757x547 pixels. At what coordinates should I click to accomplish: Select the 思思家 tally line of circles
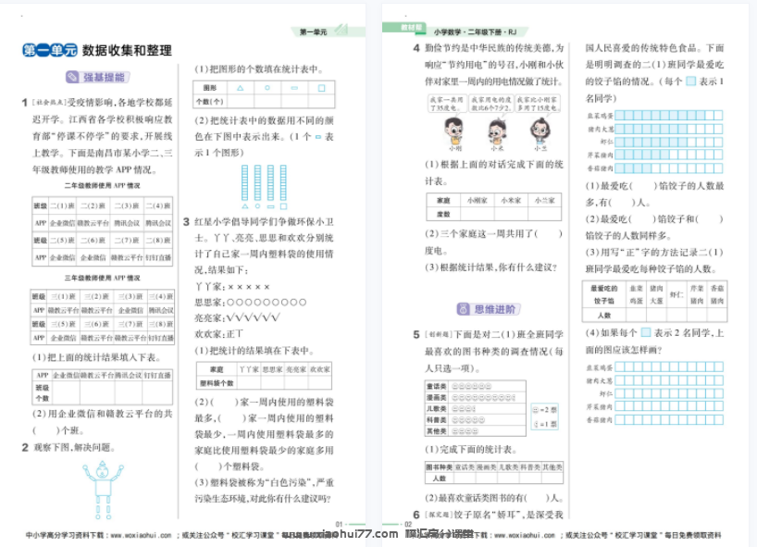tap(251, 303)
